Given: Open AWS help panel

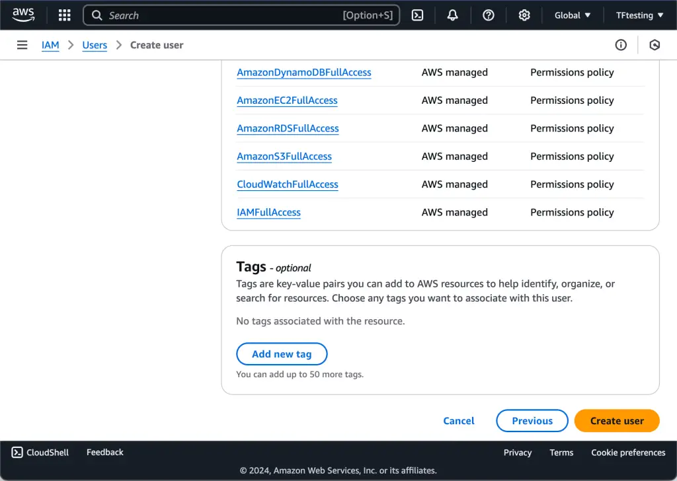Looking at the screenshot, I should pos(488,15).
